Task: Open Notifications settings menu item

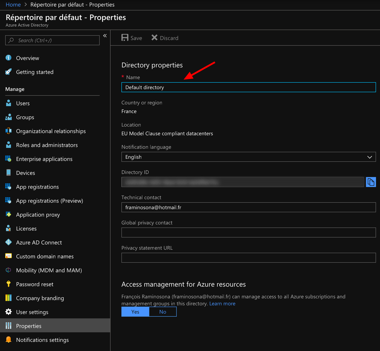Action: coord(42,340)
